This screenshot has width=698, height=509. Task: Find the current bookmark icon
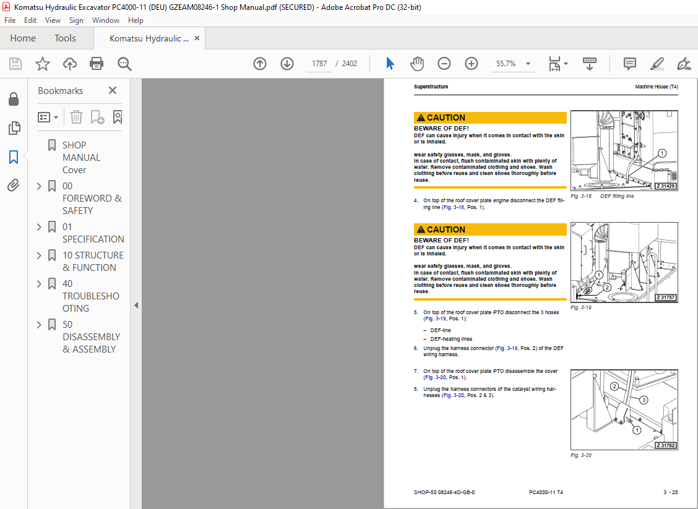(117, 117)
